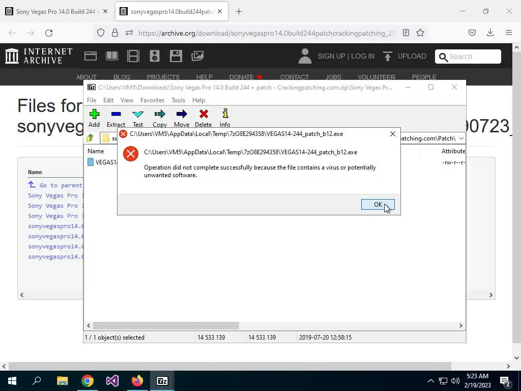Bookmark this page with the star icon
The height and width of the screenshot is (391, 521).
pyautogui.click(x=420, y=33)
